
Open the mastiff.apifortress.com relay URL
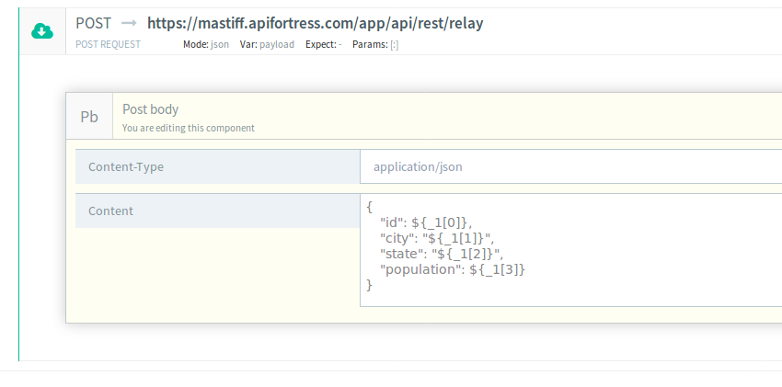point(315,24)
